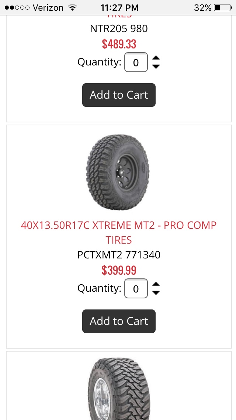Decrease quantity for the Xtreme MT2 tire

click(156, 292)
